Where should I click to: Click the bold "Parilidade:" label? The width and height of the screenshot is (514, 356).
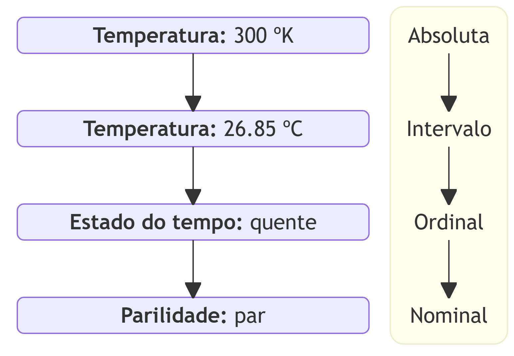[x=174, y=315]
